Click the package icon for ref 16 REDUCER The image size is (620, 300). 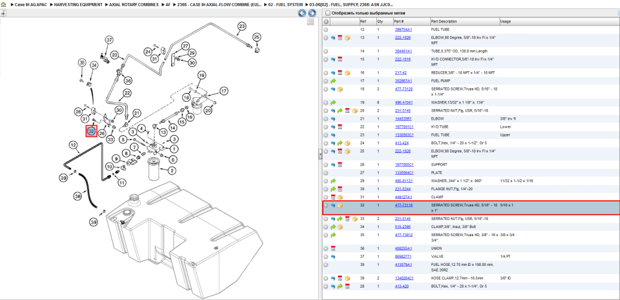click(x=347, y=73)
